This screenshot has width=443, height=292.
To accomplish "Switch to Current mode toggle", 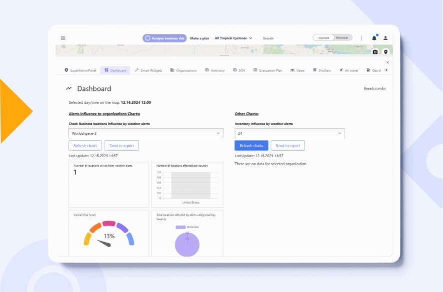I will point(323,38).
